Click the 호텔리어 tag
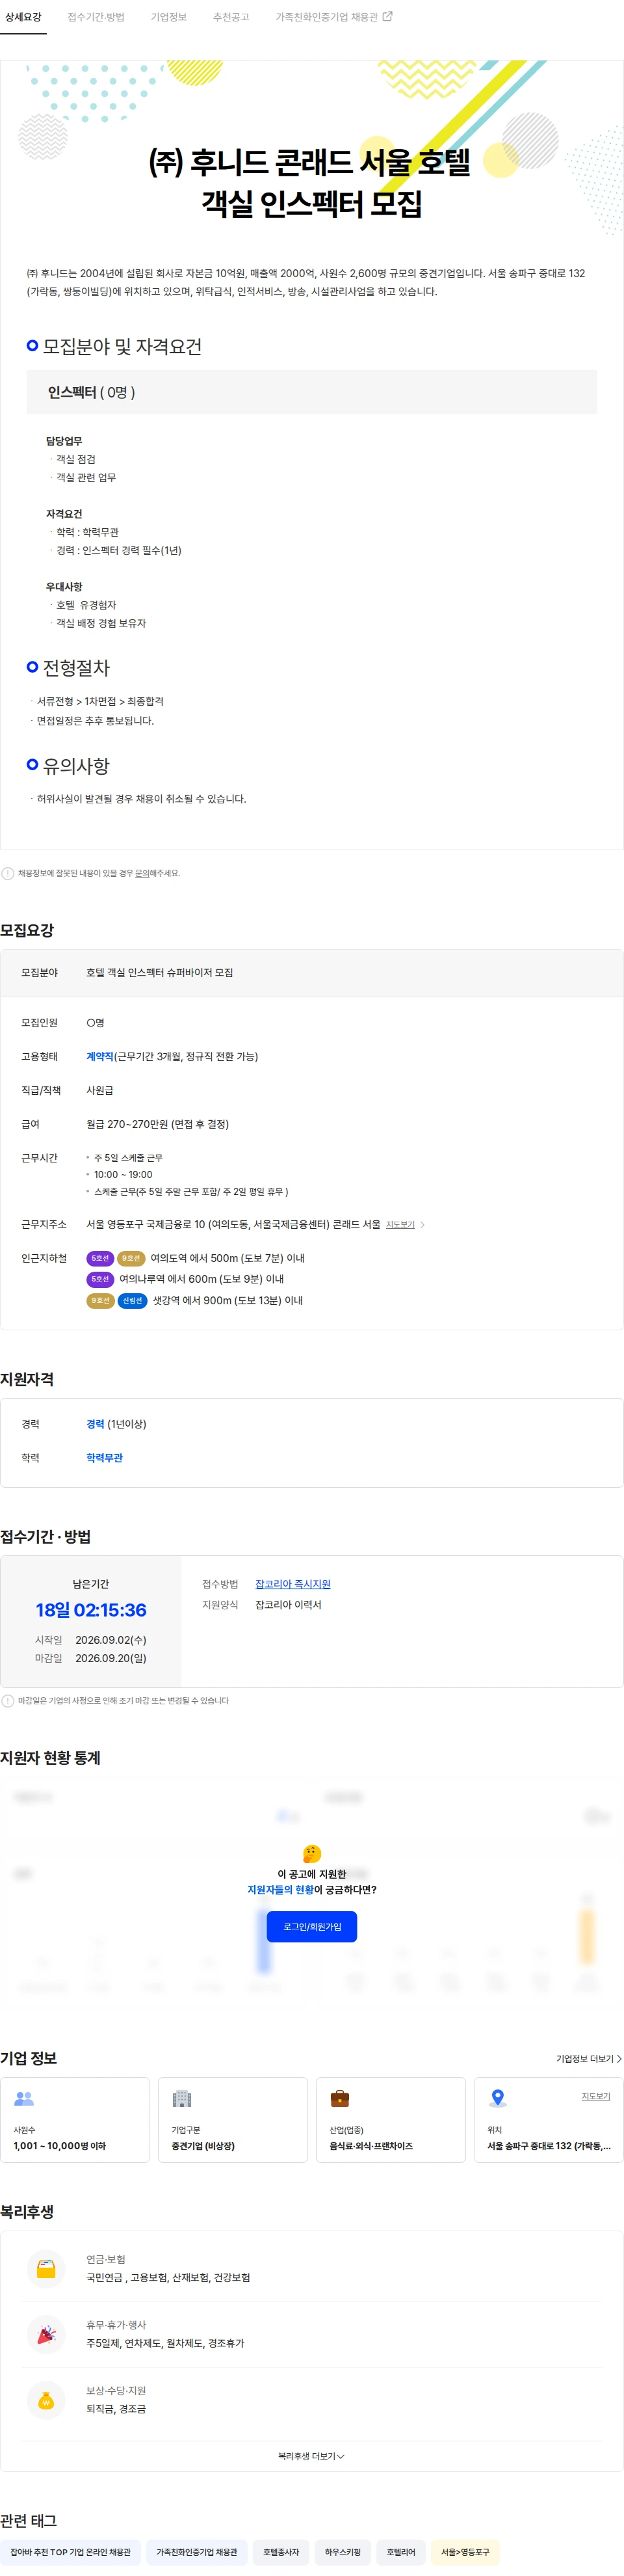 (x=401, y=2552)
